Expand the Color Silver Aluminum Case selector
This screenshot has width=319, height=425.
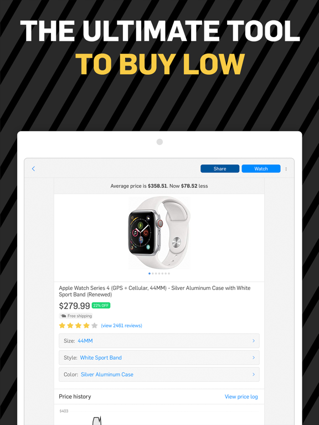159,374
